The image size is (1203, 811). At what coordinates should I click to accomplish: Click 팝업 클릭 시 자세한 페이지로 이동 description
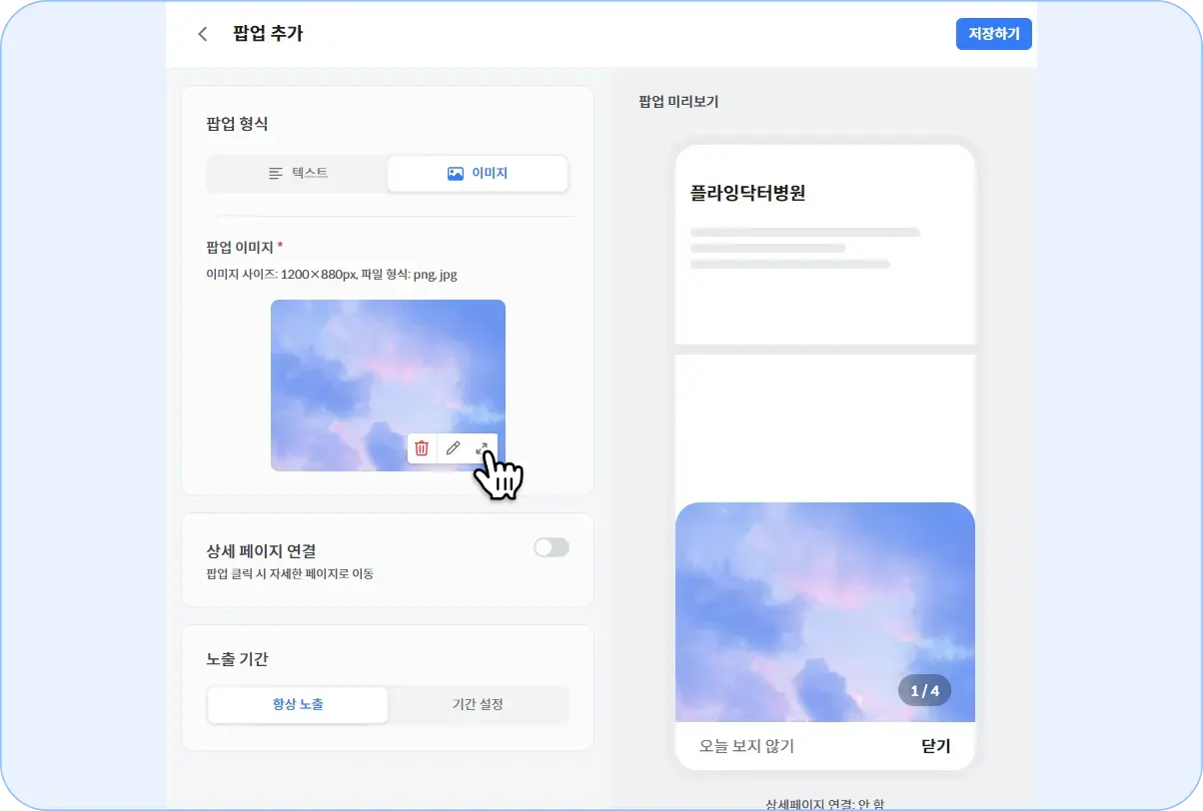(x=290, y=573)
